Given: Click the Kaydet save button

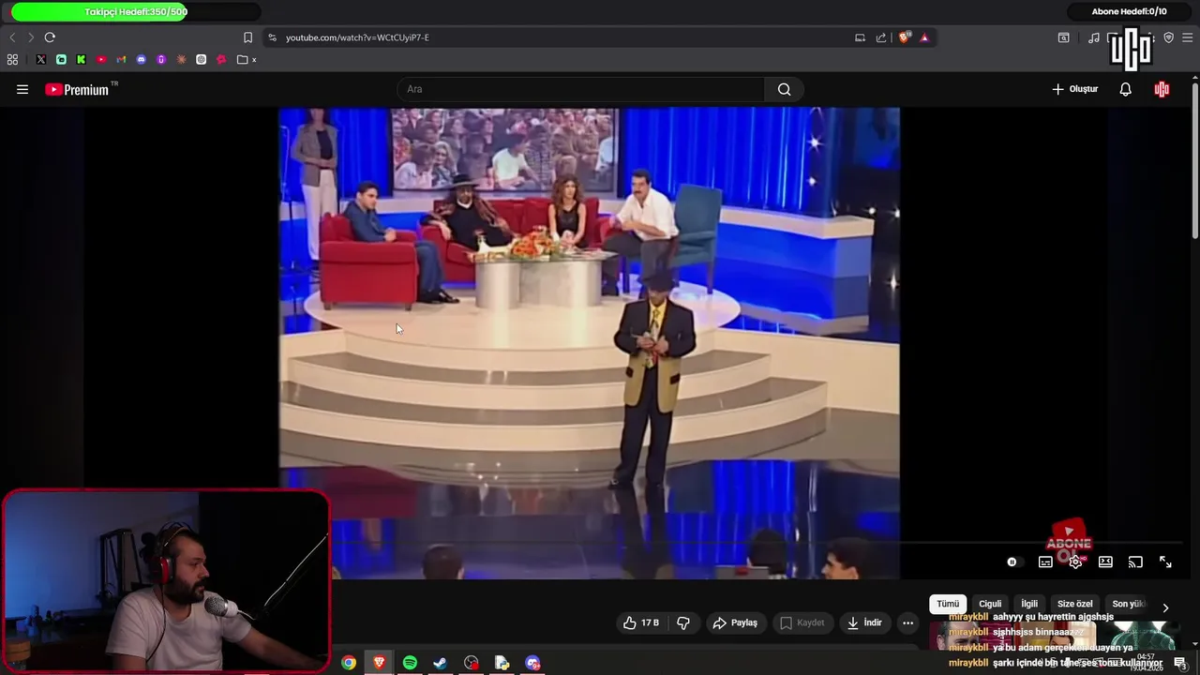Looking at the screenshot, I should [802, 622].
